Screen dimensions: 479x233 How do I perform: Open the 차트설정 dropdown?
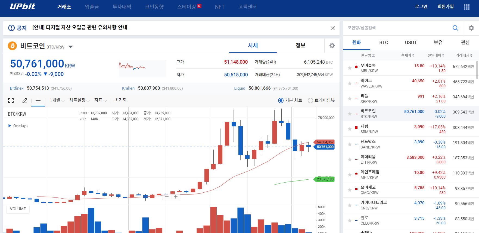coord(79,100)
